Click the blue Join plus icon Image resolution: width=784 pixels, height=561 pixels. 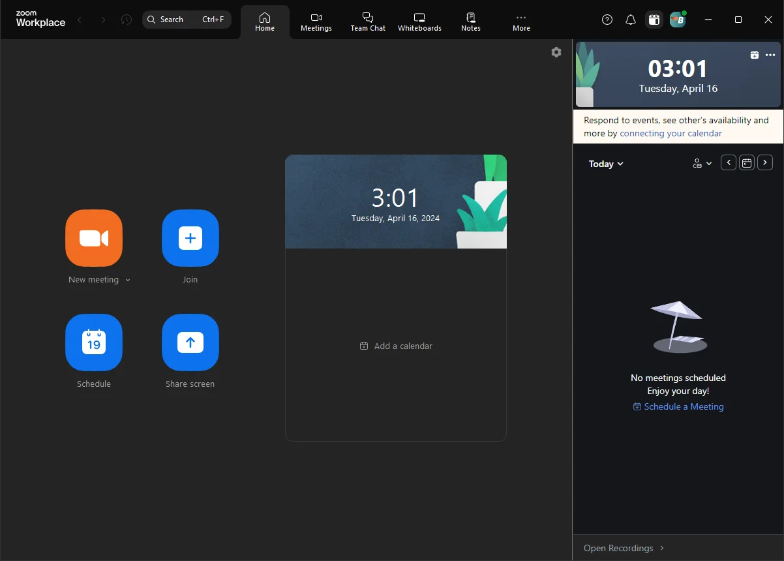point(190,238)
